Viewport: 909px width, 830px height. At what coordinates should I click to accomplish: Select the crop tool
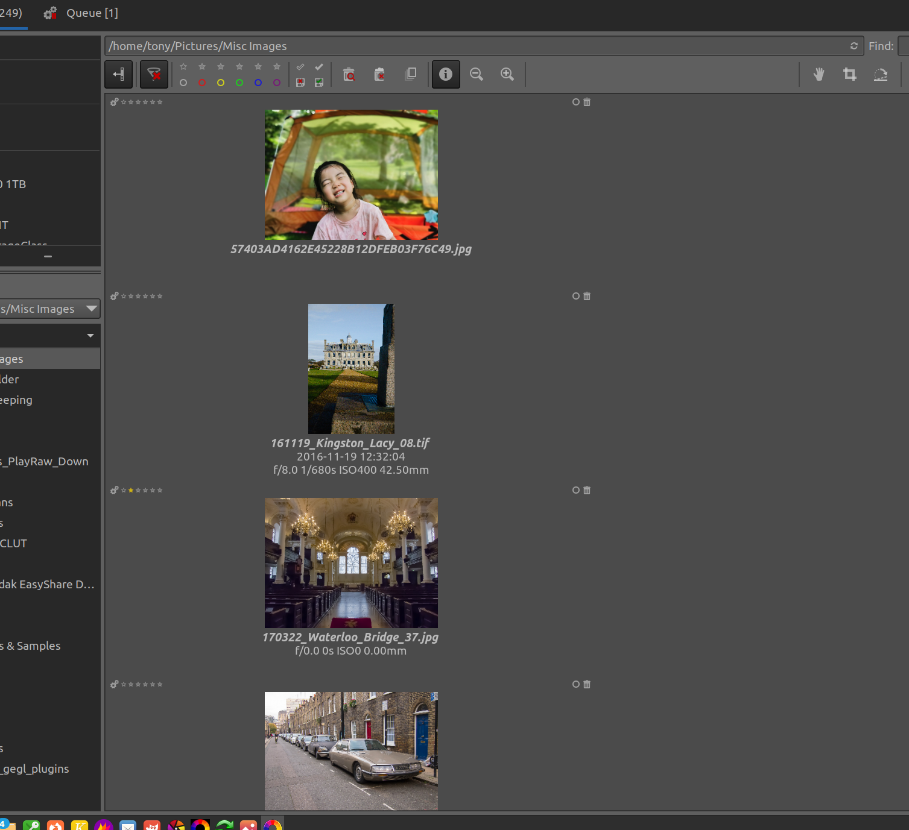(x=850, y=74)
